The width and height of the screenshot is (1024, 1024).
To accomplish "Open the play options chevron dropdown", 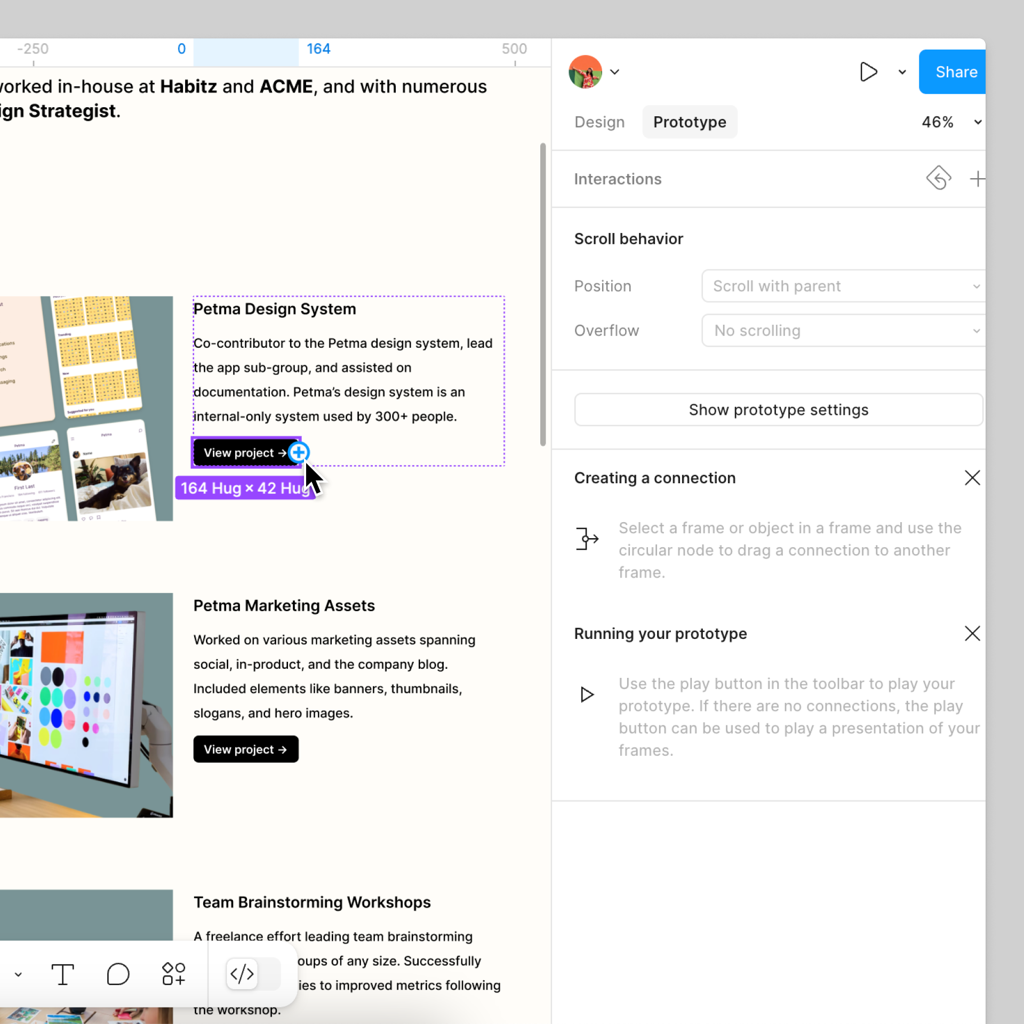I will [902, 73].
